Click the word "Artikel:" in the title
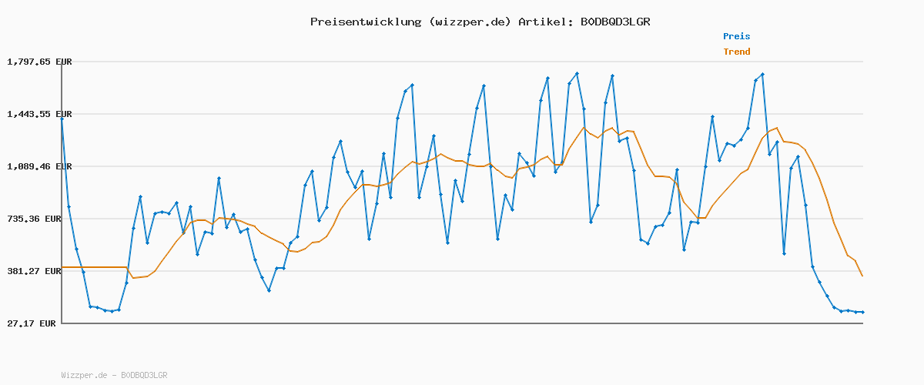Image resolution: width=924 pixels, height=385 pixels. pyautogui.click(x=544, y=22)
